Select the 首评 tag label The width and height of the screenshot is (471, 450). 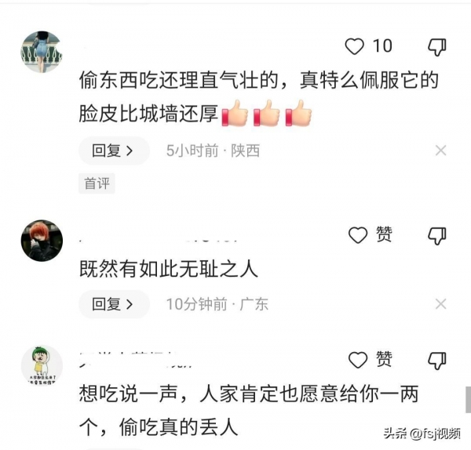tap(97, 183)
